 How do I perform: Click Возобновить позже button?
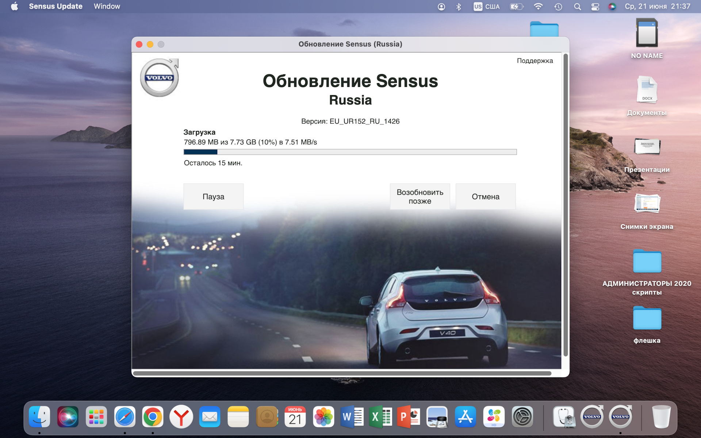pyautogui.click(x=420, y=196)
